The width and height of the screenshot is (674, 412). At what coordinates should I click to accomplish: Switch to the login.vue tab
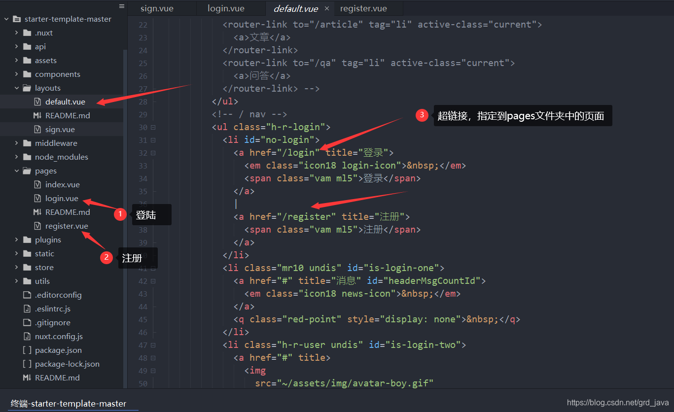pyautogui.click(x=226, y=8)
